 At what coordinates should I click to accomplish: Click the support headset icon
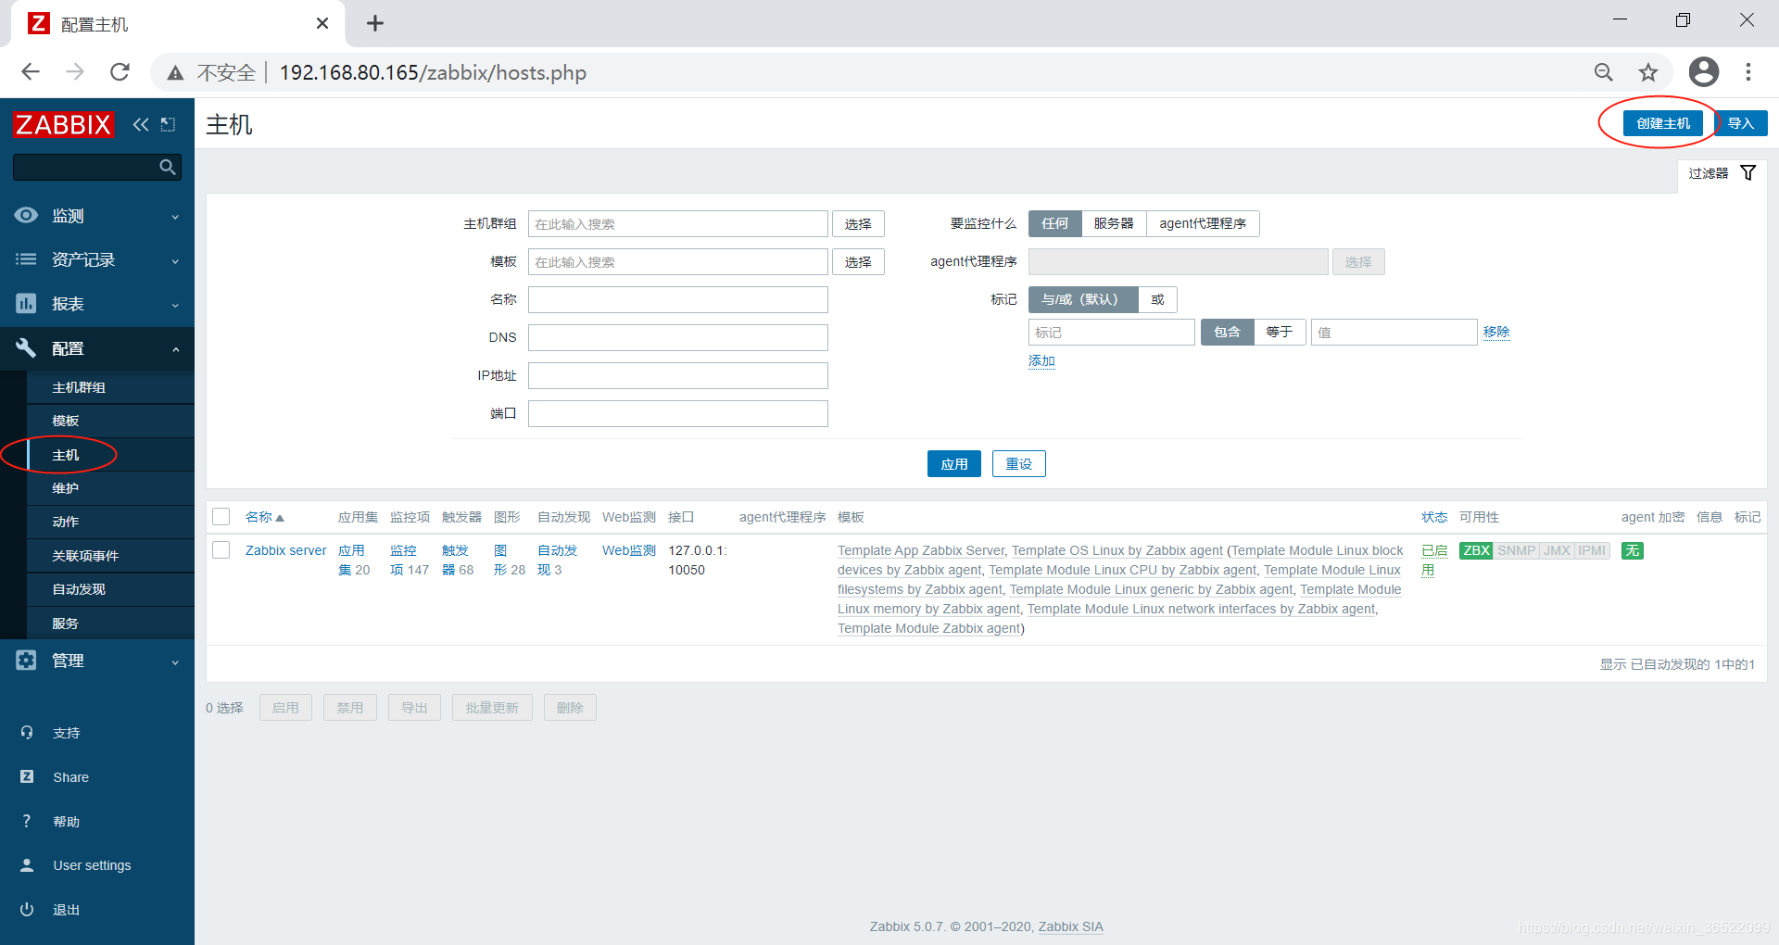point(27,732)
